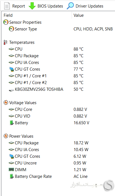This screenshot has width=115, height=196.
Task: Click the Temperatures thermometer icon
Action: click(6, 42)
